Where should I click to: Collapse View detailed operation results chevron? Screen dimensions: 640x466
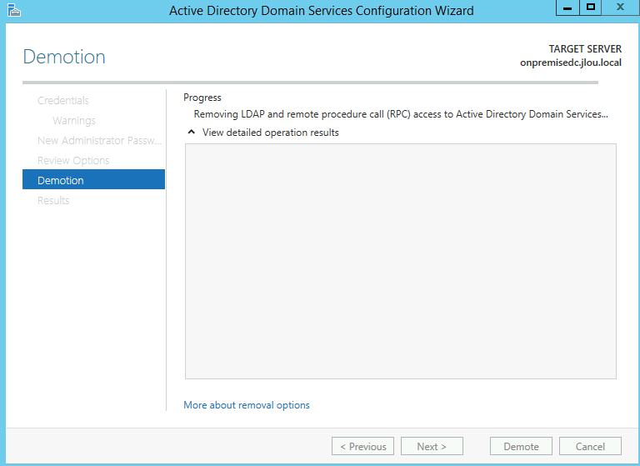pos(191,132)
